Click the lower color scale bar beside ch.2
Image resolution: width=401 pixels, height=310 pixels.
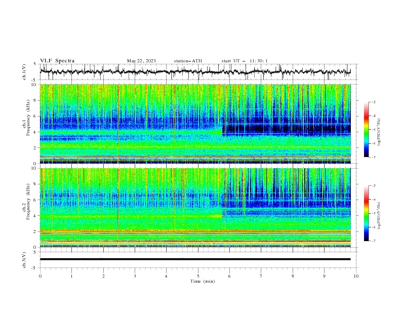pyautogui.click(x=366, y=213)
